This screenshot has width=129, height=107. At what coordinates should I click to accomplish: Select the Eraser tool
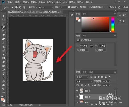pos(3,54)
